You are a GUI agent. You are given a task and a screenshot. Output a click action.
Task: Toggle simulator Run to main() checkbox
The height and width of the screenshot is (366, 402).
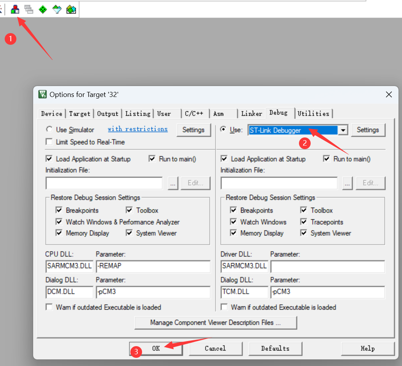tap(152, 159)
